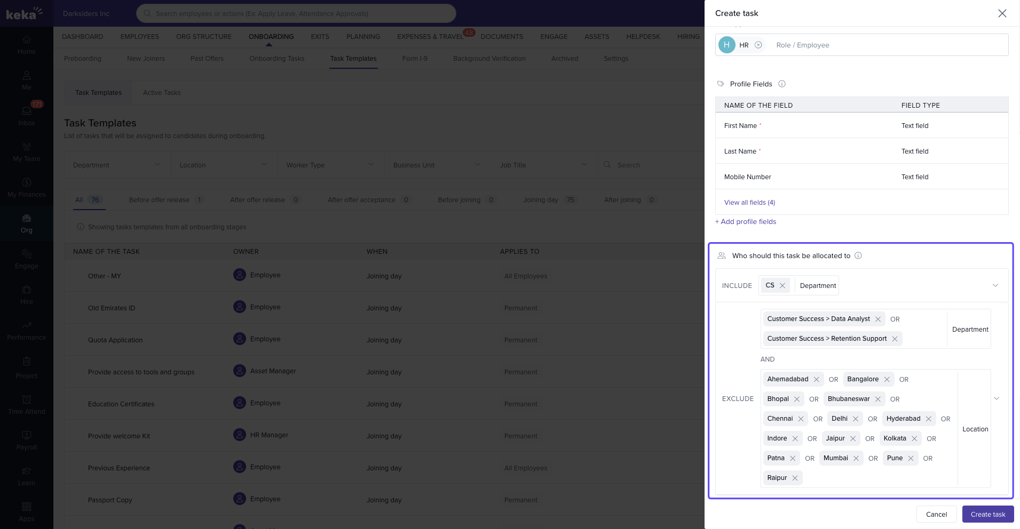Click the Cancel button
Image resolution: width=1020 pixels, height=529 pixels.
tap(936, 515)
